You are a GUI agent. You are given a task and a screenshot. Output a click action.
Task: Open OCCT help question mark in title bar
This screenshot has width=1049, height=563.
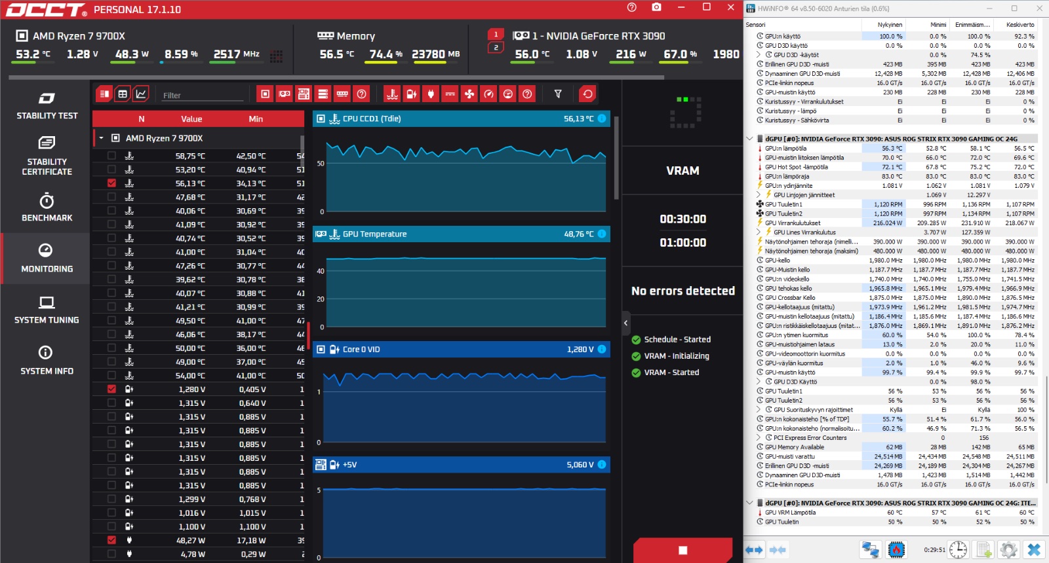point(632,7)
